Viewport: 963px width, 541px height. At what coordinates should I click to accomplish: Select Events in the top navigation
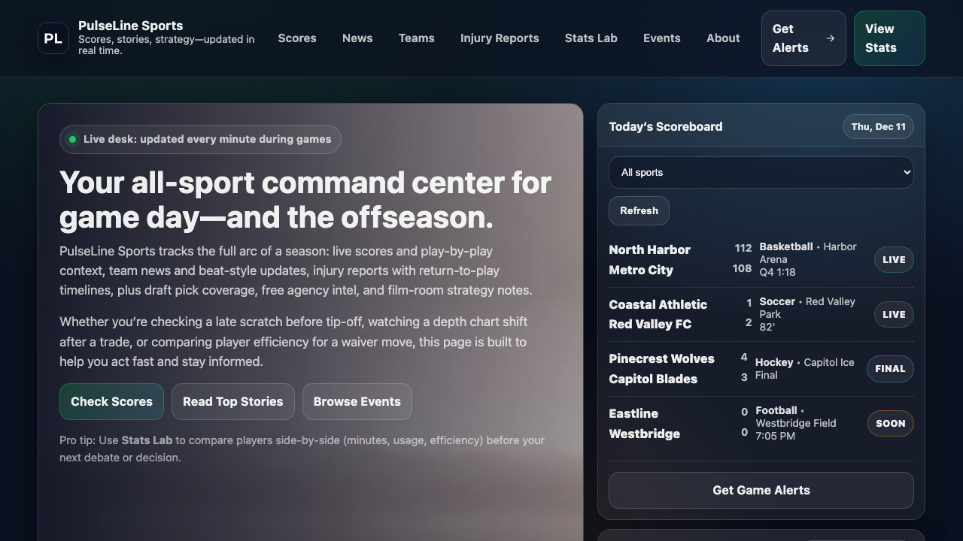pyautogui.click(x=661, y=38)
